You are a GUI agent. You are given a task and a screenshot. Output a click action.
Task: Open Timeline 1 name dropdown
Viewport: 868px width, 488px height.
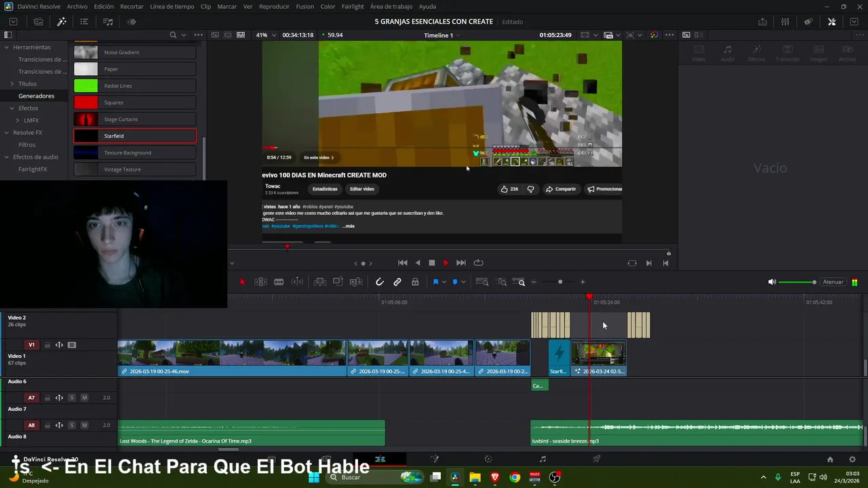[442, 35]
